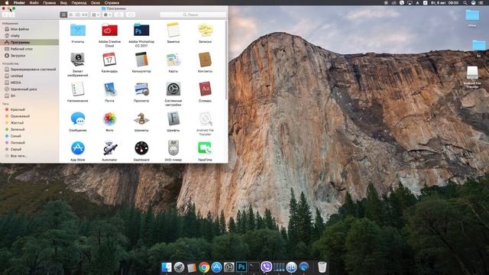Select the Шрифты (Font Book) app icon

(x=173, y=119)
